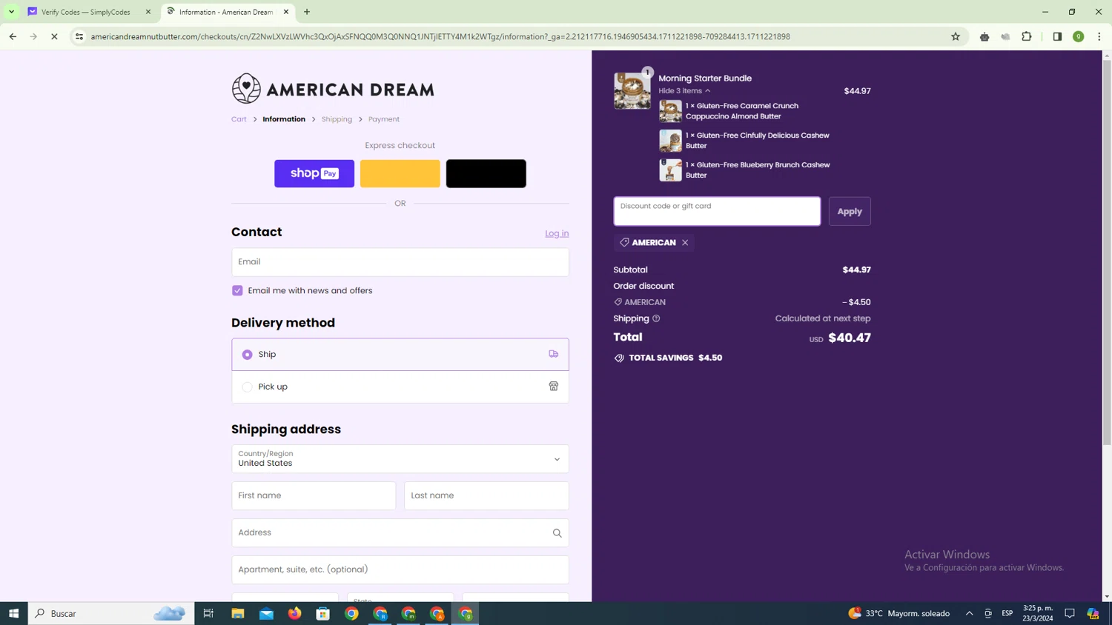
Task: Bookmark this page with the star
Action: (x=956, y=36)
